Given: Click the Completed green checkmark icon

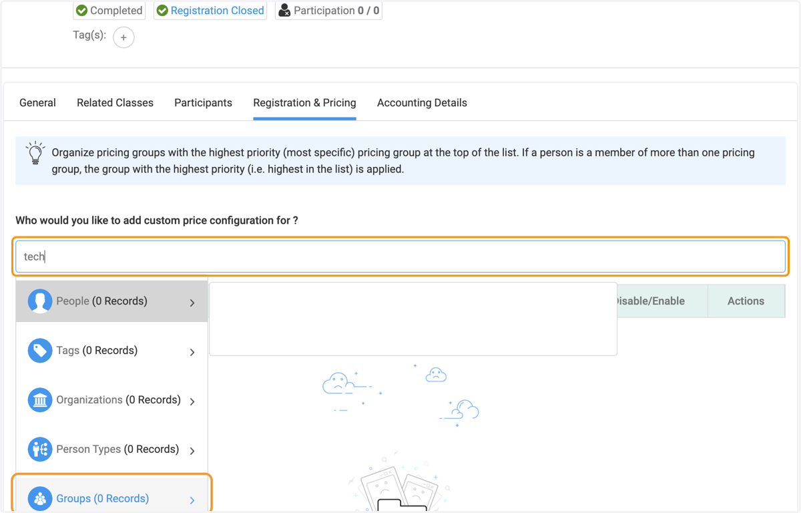Looking at the screenshot, I should (x=81, y=11).
